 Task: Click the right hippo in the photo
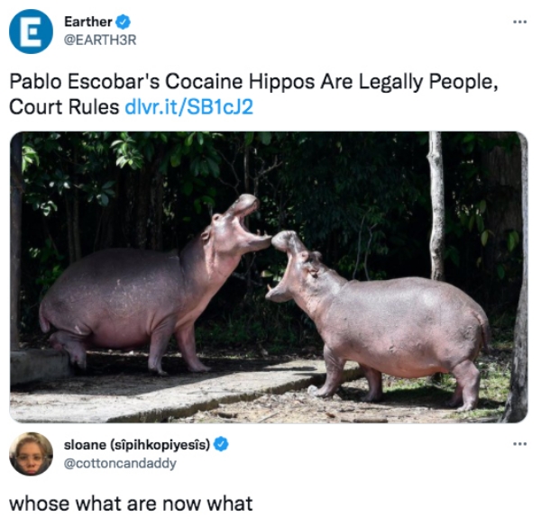(x=378, y=321)
